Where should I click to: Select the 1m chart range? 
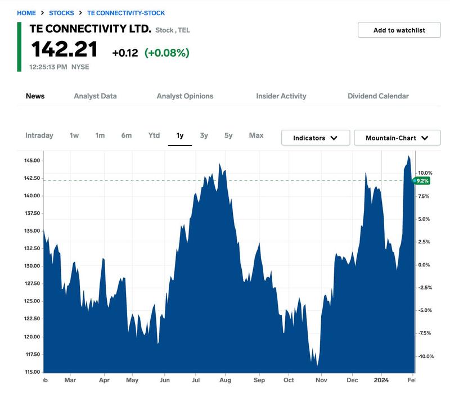100,135
